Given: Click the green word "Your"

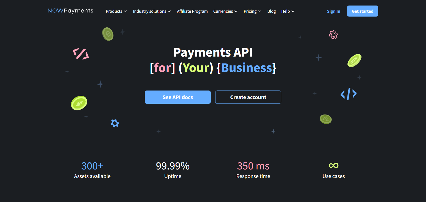Looking at the screenshot, I should click(196, 68).
